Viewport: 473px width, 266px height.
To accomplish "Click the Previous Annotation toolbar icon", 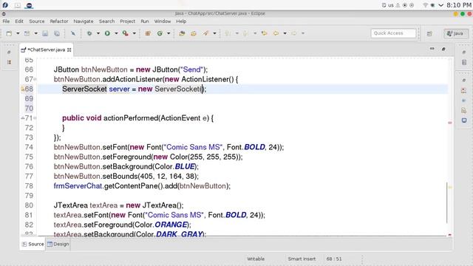I will coord(246,33).
